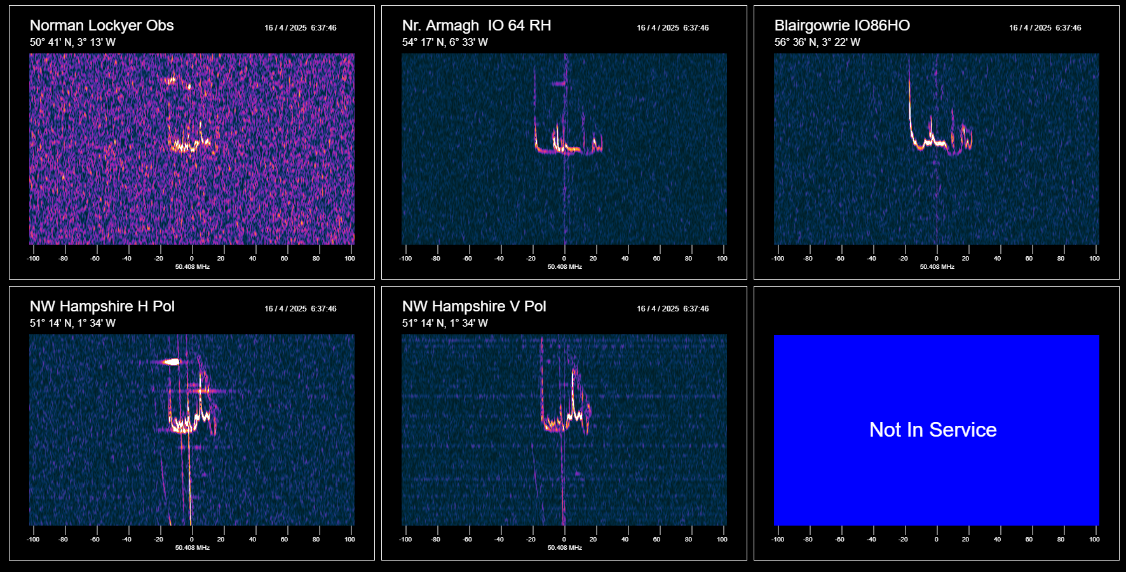
Task: Click 0 axis tick in Not In Service panel
Action: 937,540
